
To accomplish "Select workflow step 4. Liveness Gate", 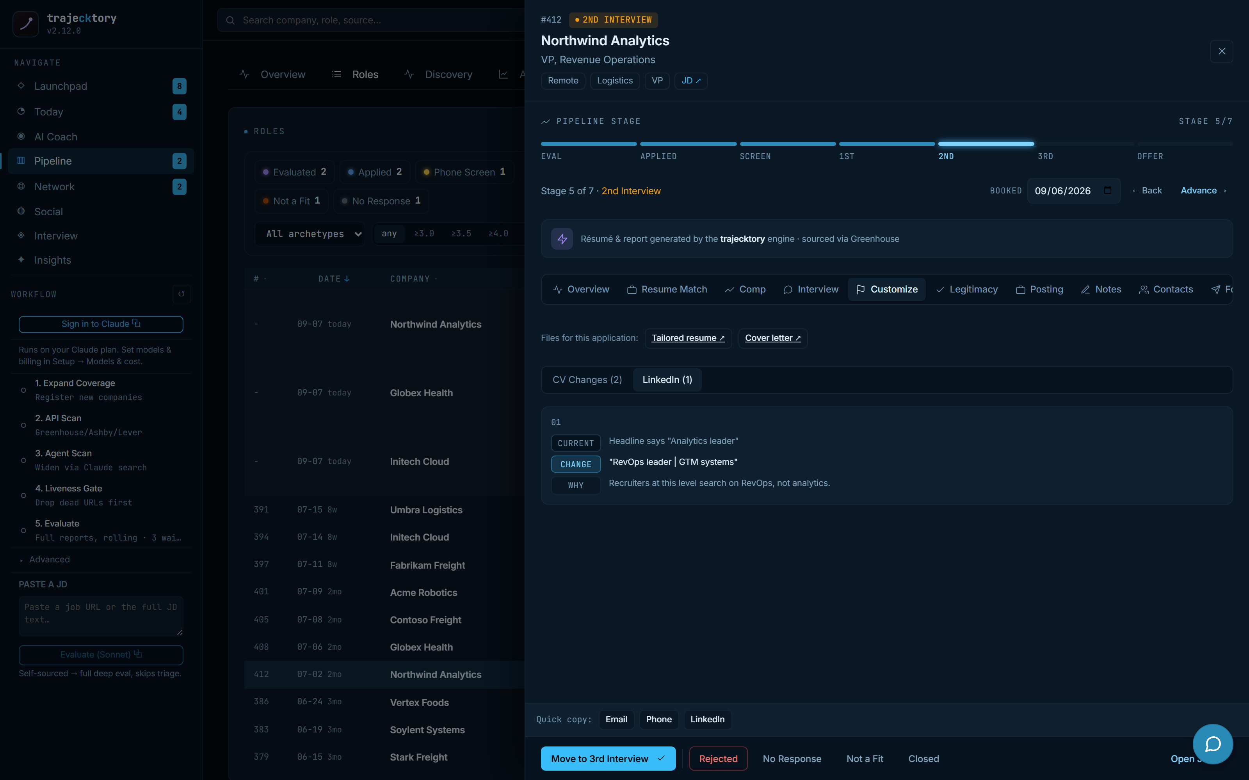I will point(101,495).
